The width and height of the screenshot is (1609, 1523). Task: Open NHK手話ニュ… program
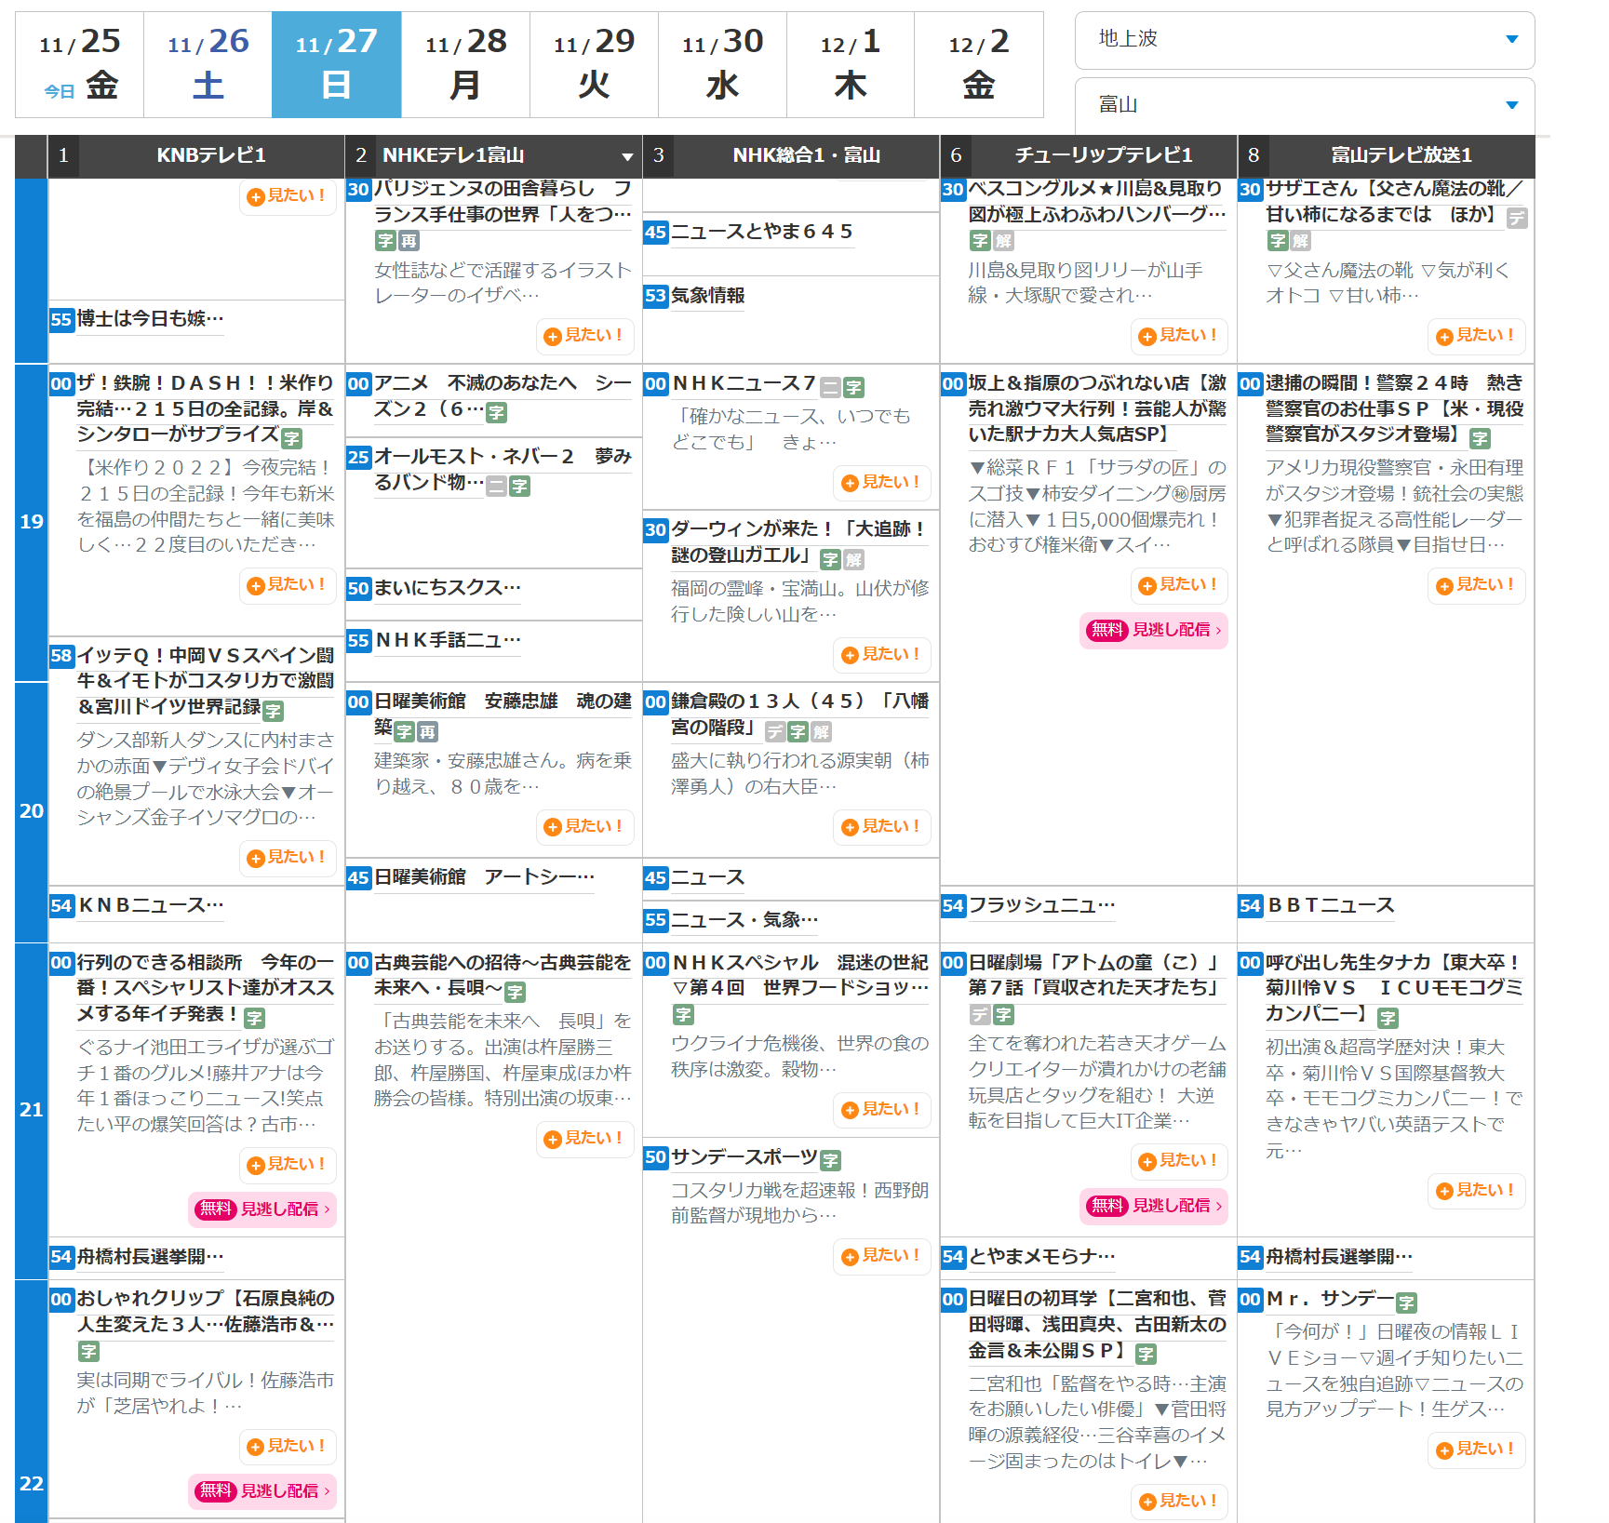click(x=448, y=640)
